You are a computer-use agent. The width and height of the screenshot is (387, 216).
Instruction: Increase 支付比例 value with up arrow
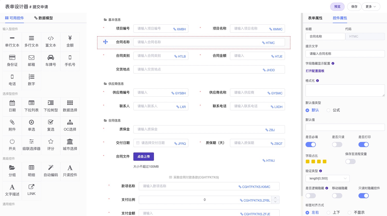tap(275, 198)
